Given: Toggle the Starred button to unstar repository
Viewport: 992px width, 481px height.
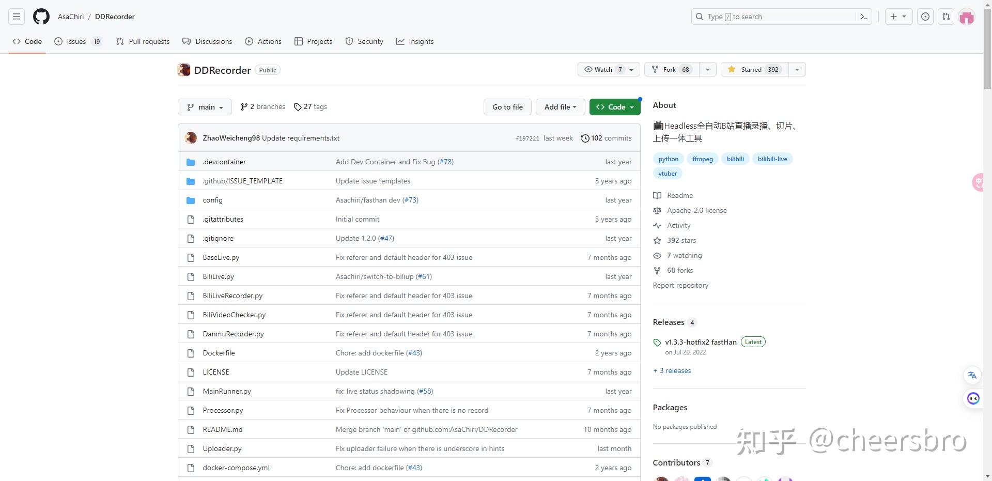Looking at the screenshot, I should pyautogui.click(x=754, y=69).
